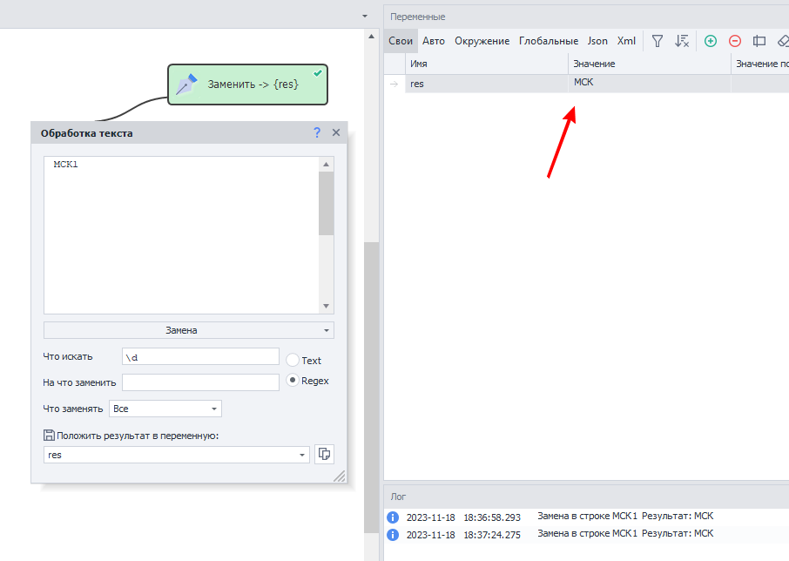
Task: Click the Имя column header
Action: (487, 64)
